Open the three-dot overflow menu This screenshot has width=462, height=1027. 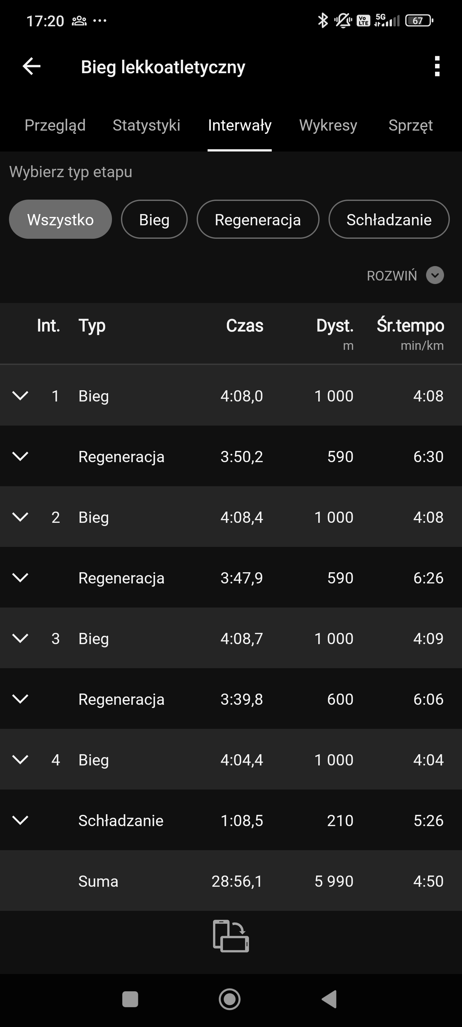(x=437, y=66)
